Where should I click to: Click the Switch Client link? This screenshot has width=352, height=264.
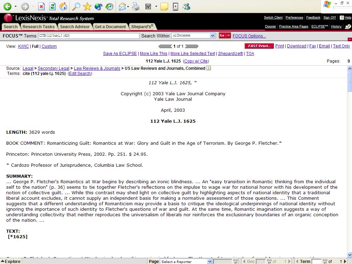point(273,18)
